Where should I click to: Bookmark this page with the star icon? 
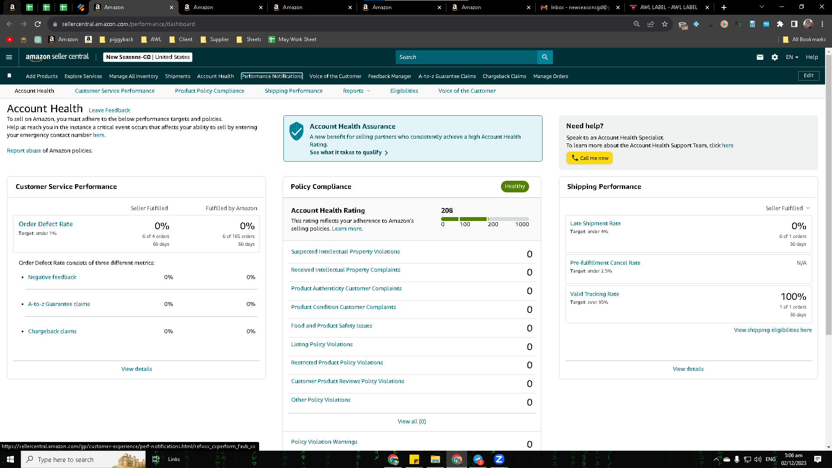click(x=665, y=24)
